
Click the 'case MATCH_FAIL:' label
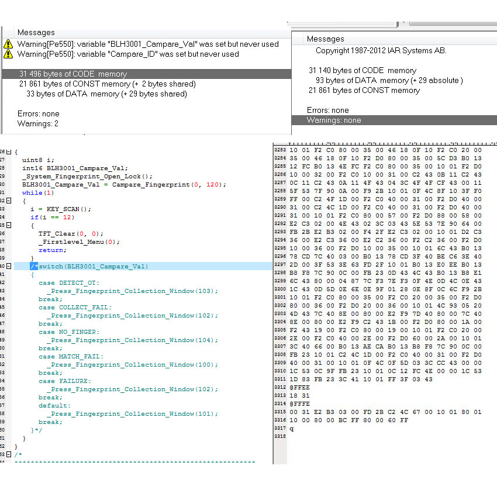pyautogui.click(x=71, y=357)
